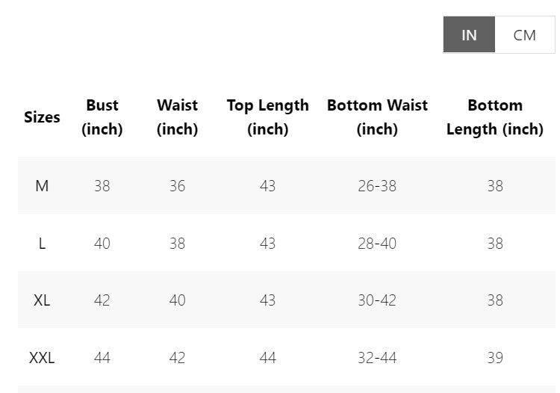Click the XL size row label
Viewport: 560px width, 393px height.
pos(42,300)
